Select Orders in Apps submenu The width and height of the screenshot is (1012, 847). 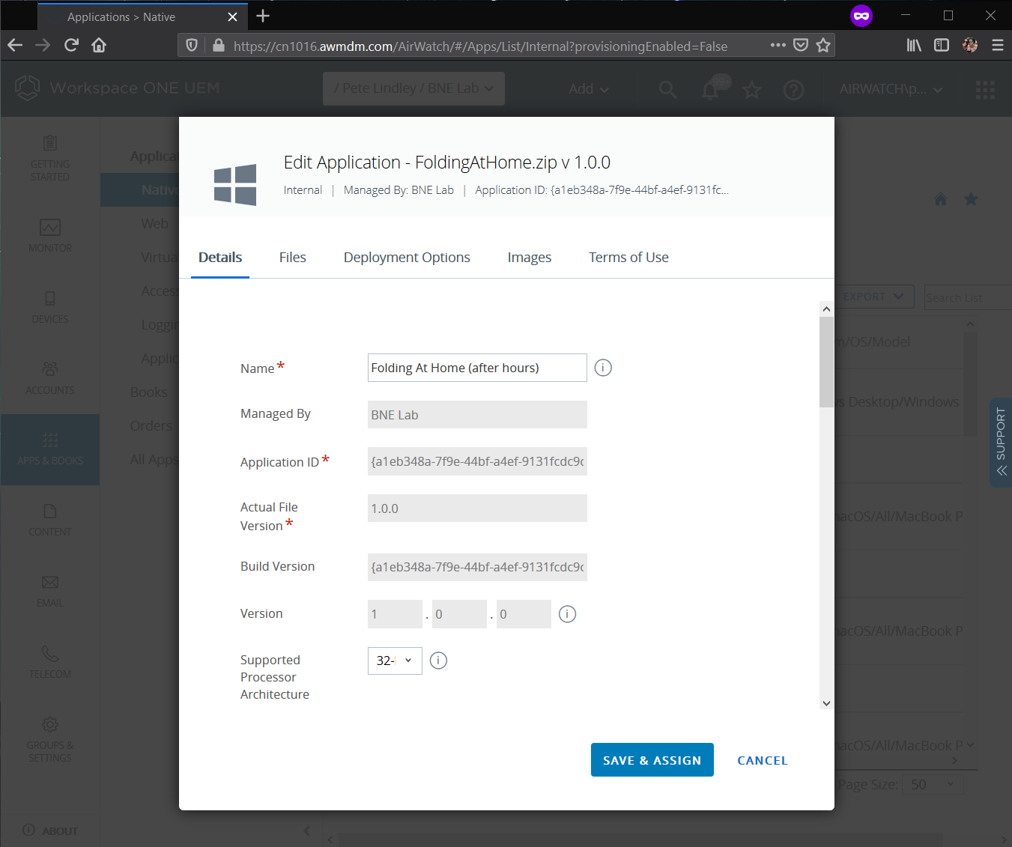point(151,426)
